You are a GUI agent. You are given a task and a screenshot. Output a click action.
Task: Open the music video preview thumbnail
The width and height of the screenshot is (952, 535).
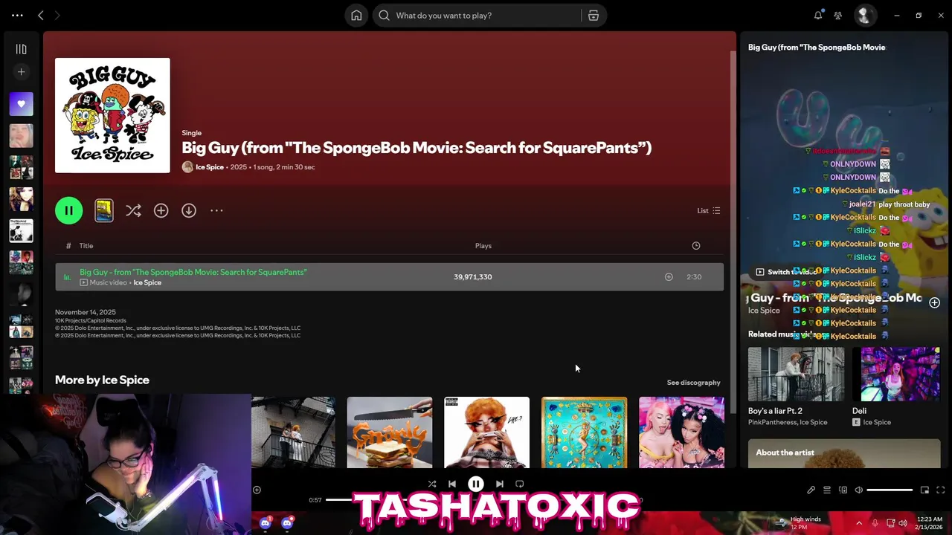(x=104, y=210)
